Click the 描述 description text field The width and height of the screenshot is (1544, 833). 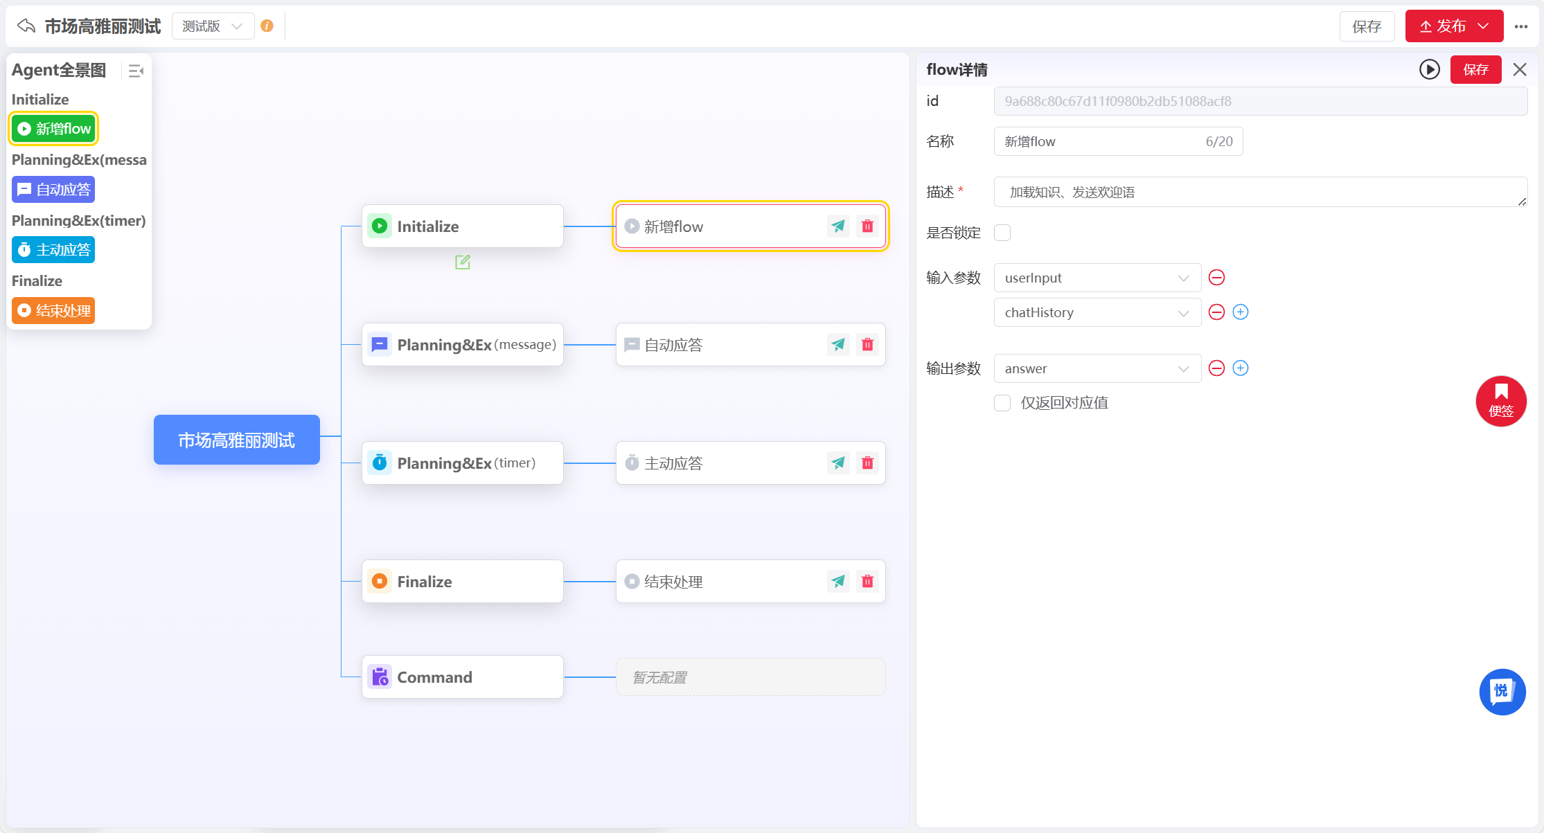click(1259, 192)
